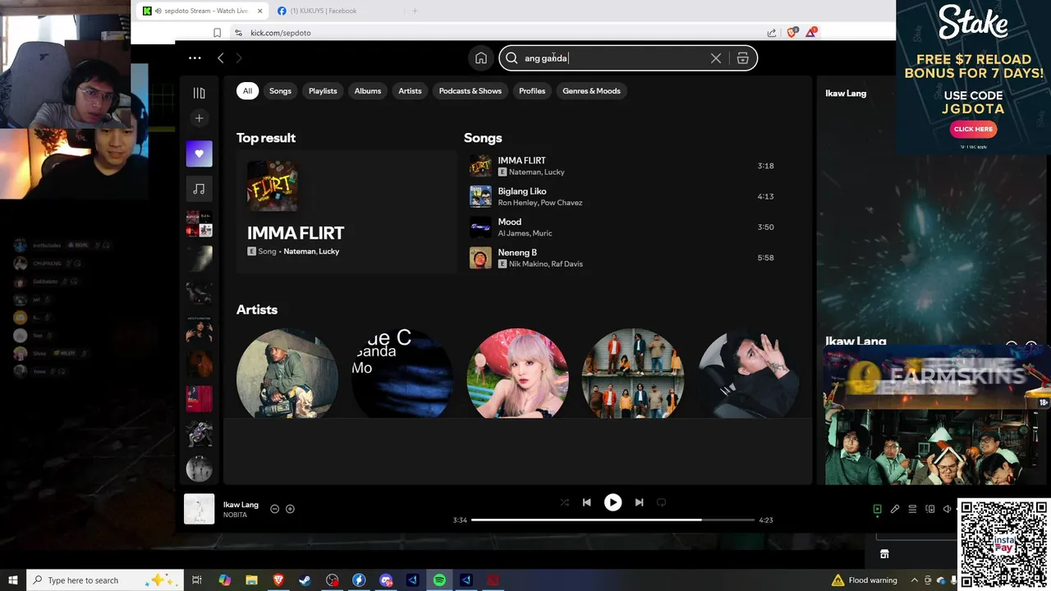Filter results by Profiles
Screen dimensions: 1051x591
532,91
